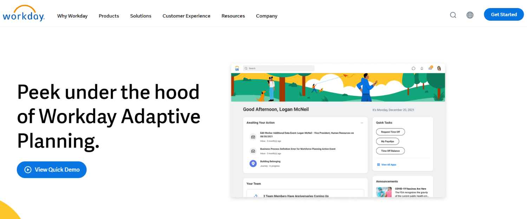Click the COVID-19 Vaccines announcement thumbnail

384,192
